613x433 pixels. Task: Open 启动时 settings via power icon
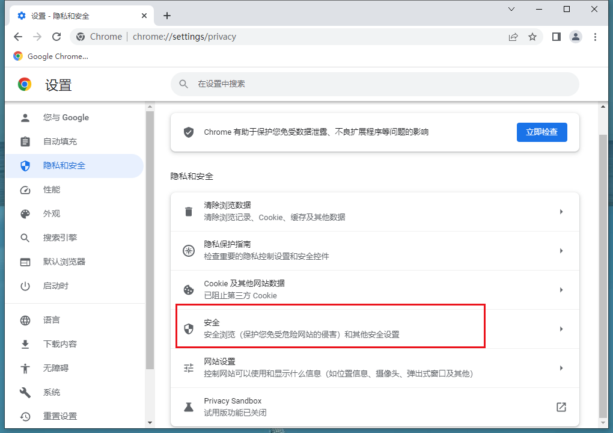25,286
